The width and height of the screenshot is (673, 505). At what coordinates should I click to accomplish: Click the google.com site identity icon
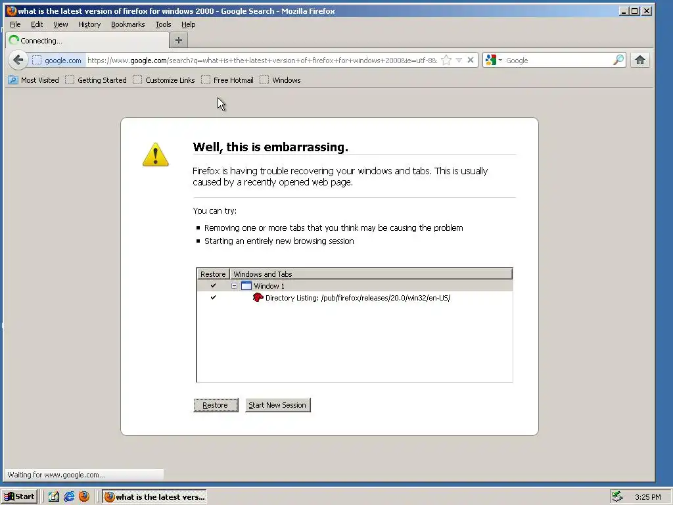(x=37, y=60)
